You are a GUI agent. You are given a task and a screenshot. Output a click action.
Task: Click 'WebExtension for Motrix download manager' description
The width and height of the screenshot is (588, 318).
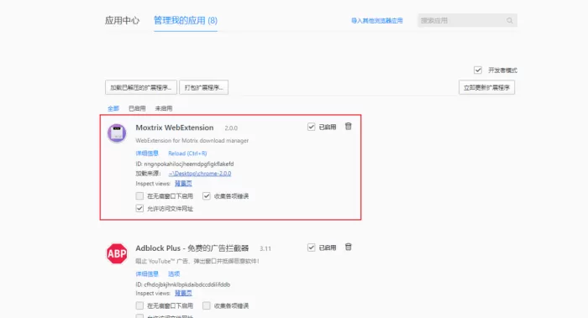click(192, 140)
